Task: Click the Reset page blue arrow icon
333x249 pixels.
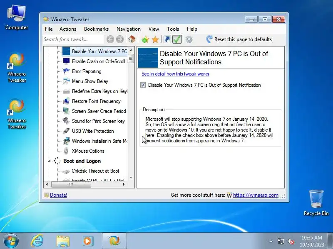Action: pyautogui.click(x=209, y=39)
